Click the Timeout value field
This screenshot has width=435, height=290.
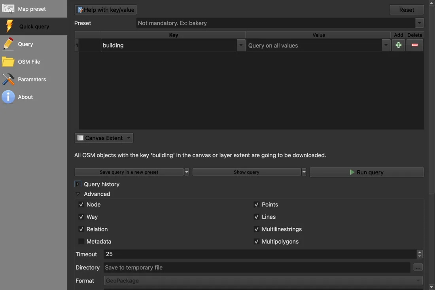(260, 254)
